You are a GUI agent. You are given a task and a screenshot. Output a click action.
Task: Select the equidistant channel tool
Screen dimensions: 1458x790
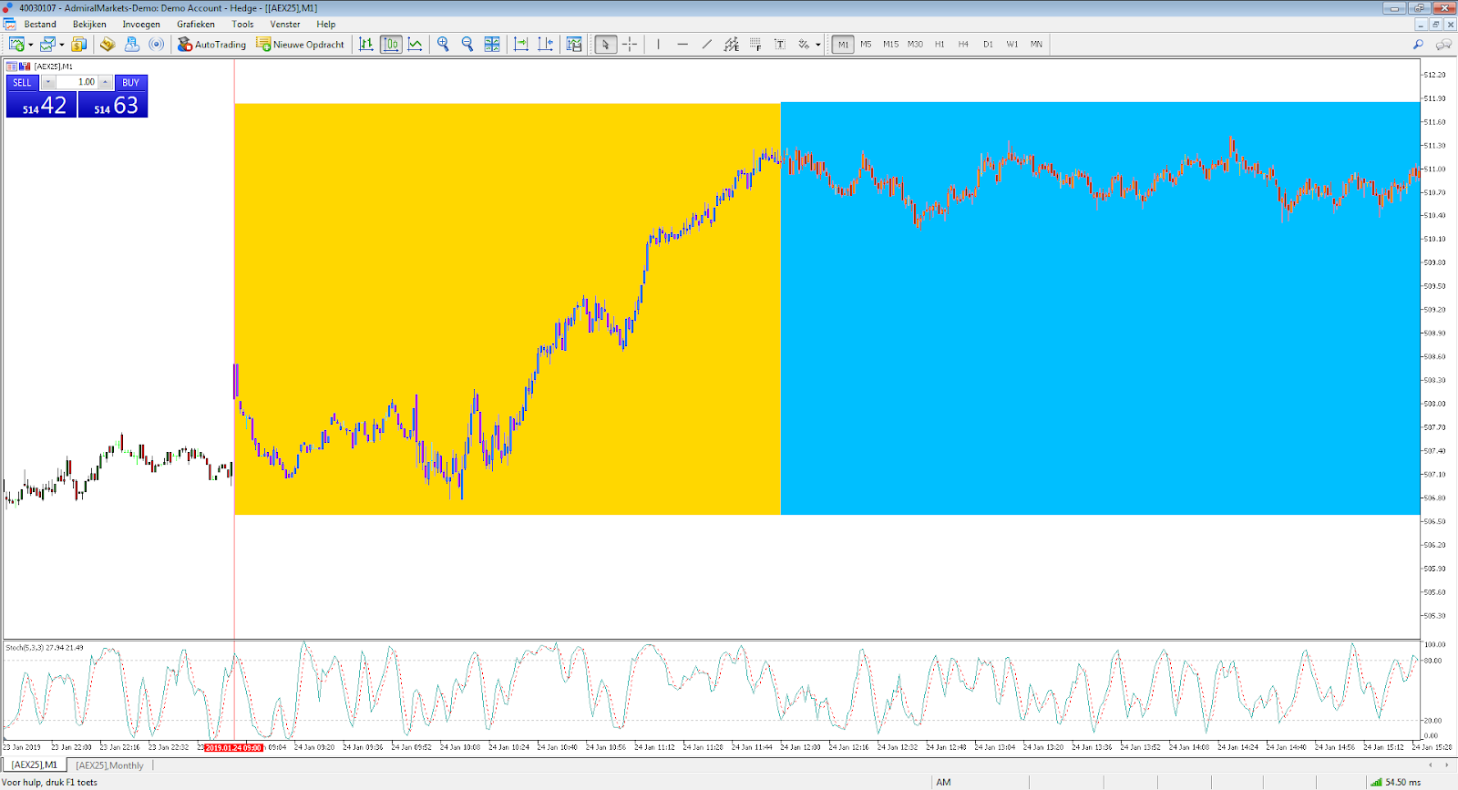[731, 44]
